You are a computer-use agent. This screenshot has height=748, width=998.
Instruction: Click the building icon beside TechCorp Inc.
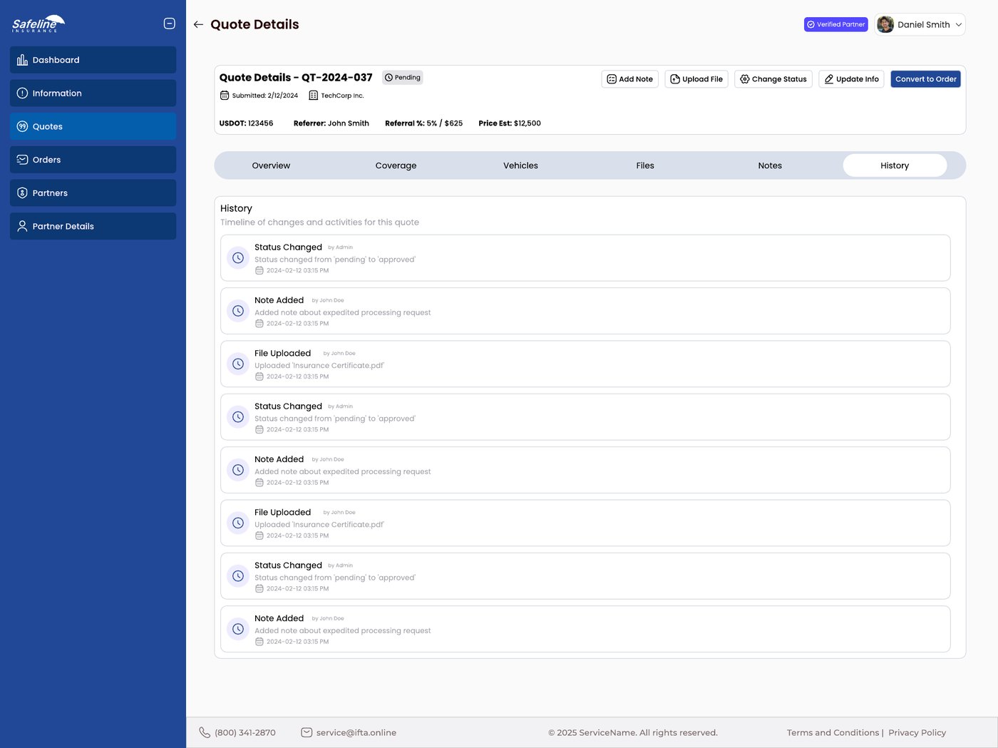pyautogui.click(x=313, y=96)
